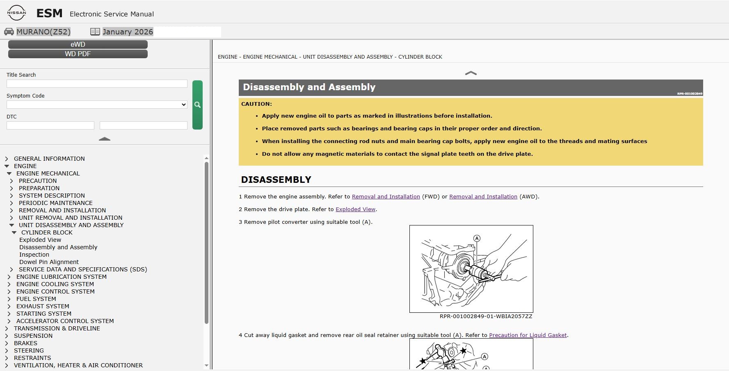Click the car icon beside MURANO(Z52)

click(9, 32)
